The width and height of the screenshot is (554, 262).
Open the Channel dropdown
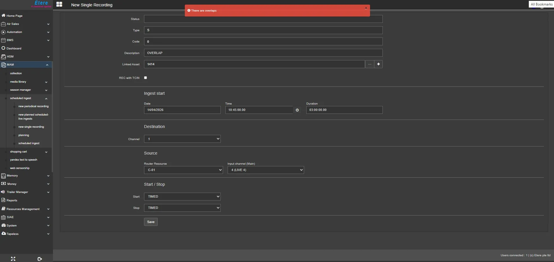pos(182,139)
